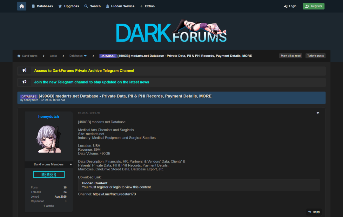Click the Dark Forums logo banner

tap(171, 31)
